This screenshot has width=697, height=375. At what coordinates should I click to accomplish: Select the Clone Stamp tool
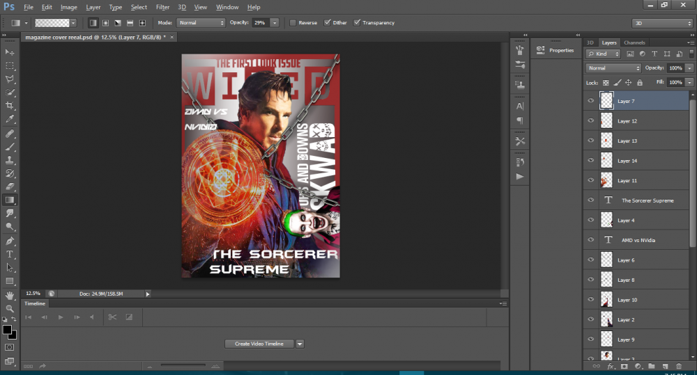coord(9,160)
